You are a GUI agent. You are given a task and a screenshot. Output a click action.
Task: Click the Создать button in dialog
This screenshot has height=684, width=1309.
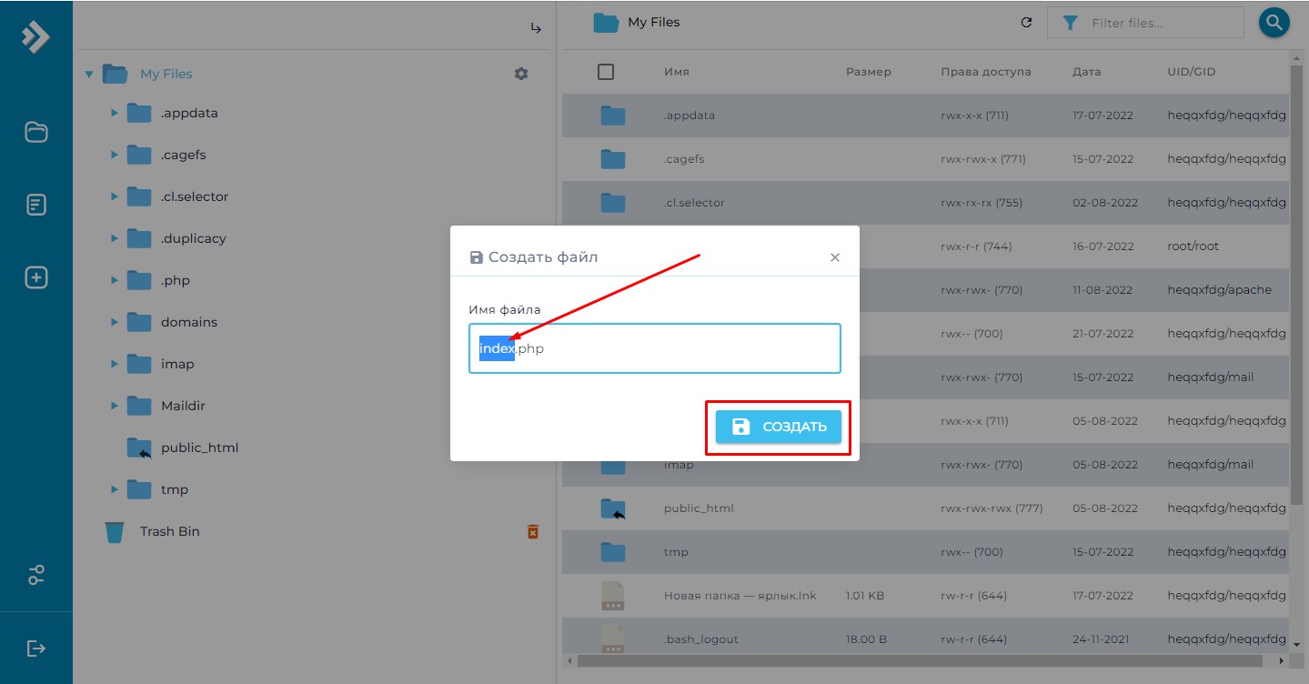[779, 427]
